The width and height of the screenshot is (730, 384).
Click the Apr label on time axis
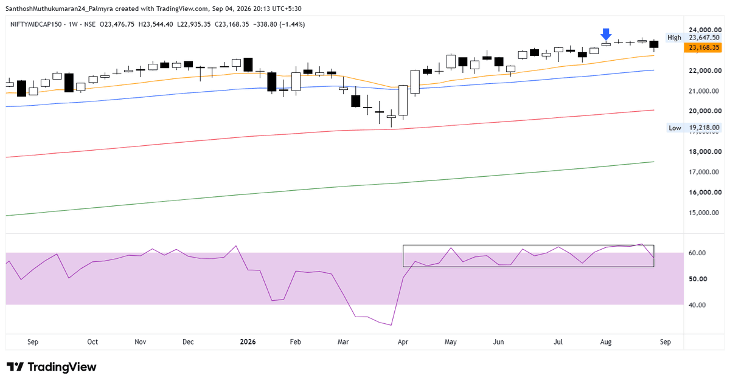point(403,342)
